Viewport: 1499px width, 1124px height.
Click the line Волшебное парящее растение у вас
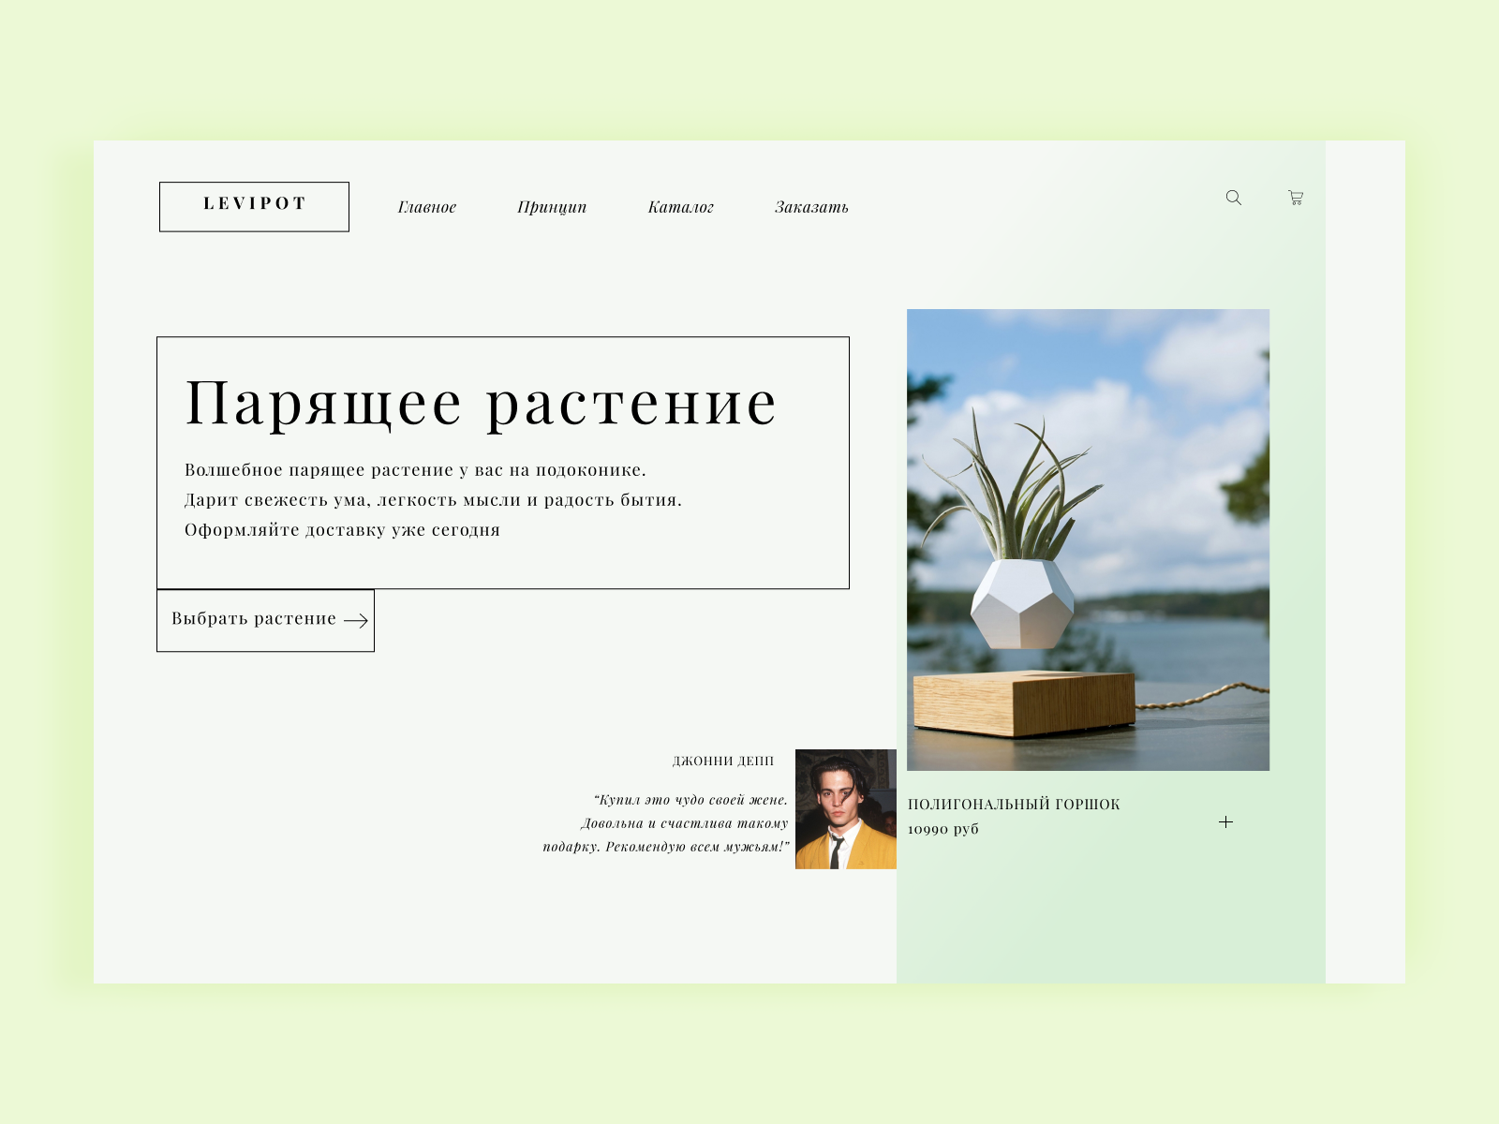415,470
